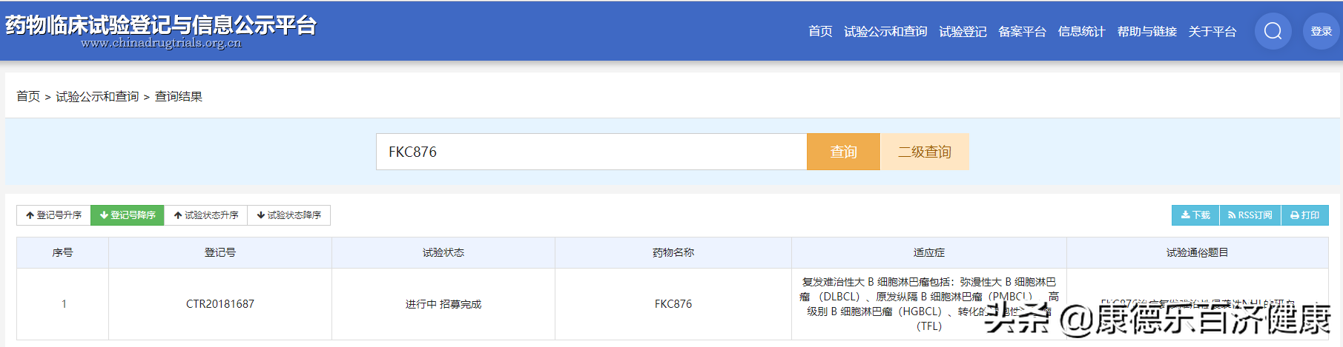Sort by 试验状态降序
This screenshot has width=1343, height=347.
click(x=288, y=215)
